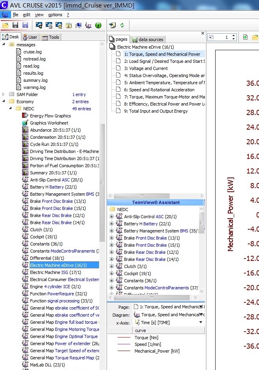Click the monitor toolbar icon
Image resolution: width=259 pixels, height=370 pixels.
tap(79, 25)
